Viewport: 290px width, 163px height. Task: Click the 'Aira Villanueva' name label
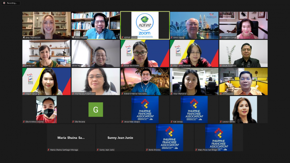pos(180,94)
